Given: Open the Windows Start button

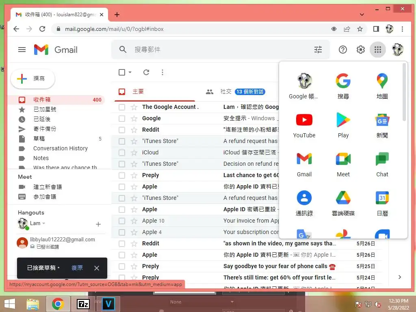Looking at the screenshot, I should [10, 304].
